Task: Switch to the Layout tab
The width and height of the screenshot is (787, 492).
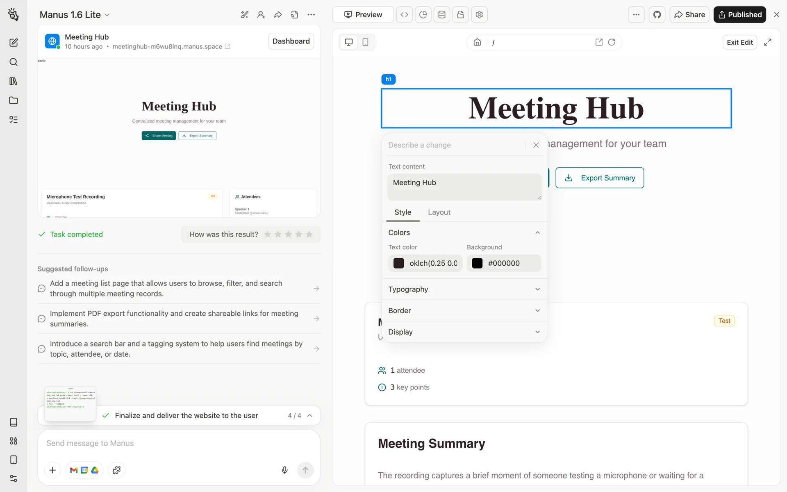Action: click(439, 212)
